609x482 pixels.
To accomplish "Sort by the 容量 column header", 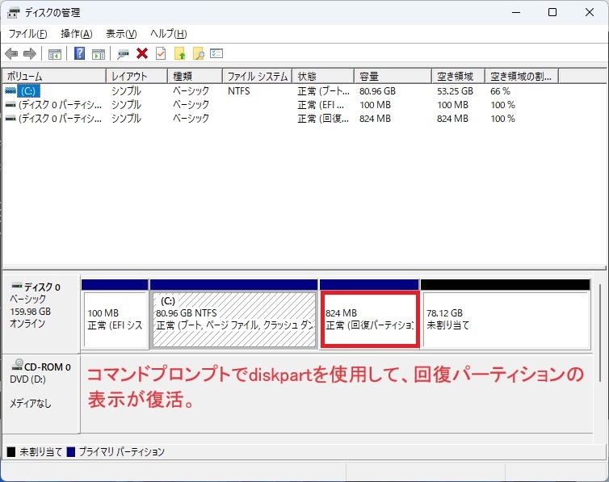I will (393, 76).
